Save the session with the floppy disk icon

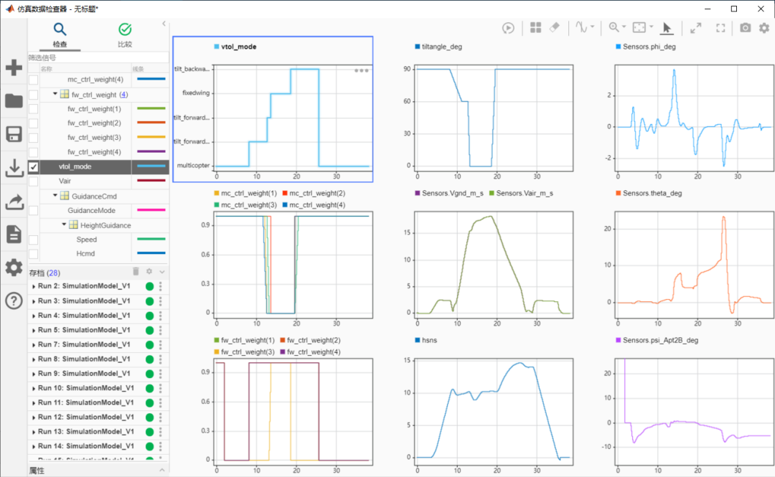click(14, 134)
